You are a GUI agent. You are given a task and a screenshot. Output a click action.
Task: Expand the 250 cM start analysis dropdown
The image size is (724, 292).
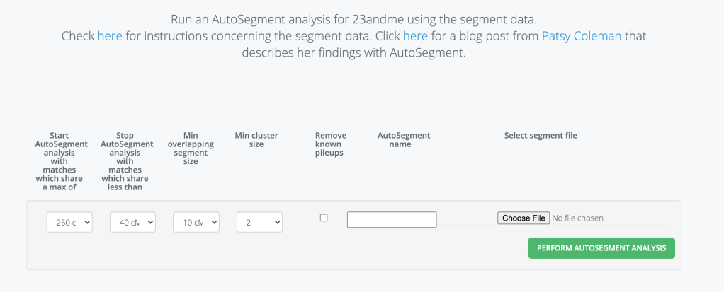pos(69,223)
